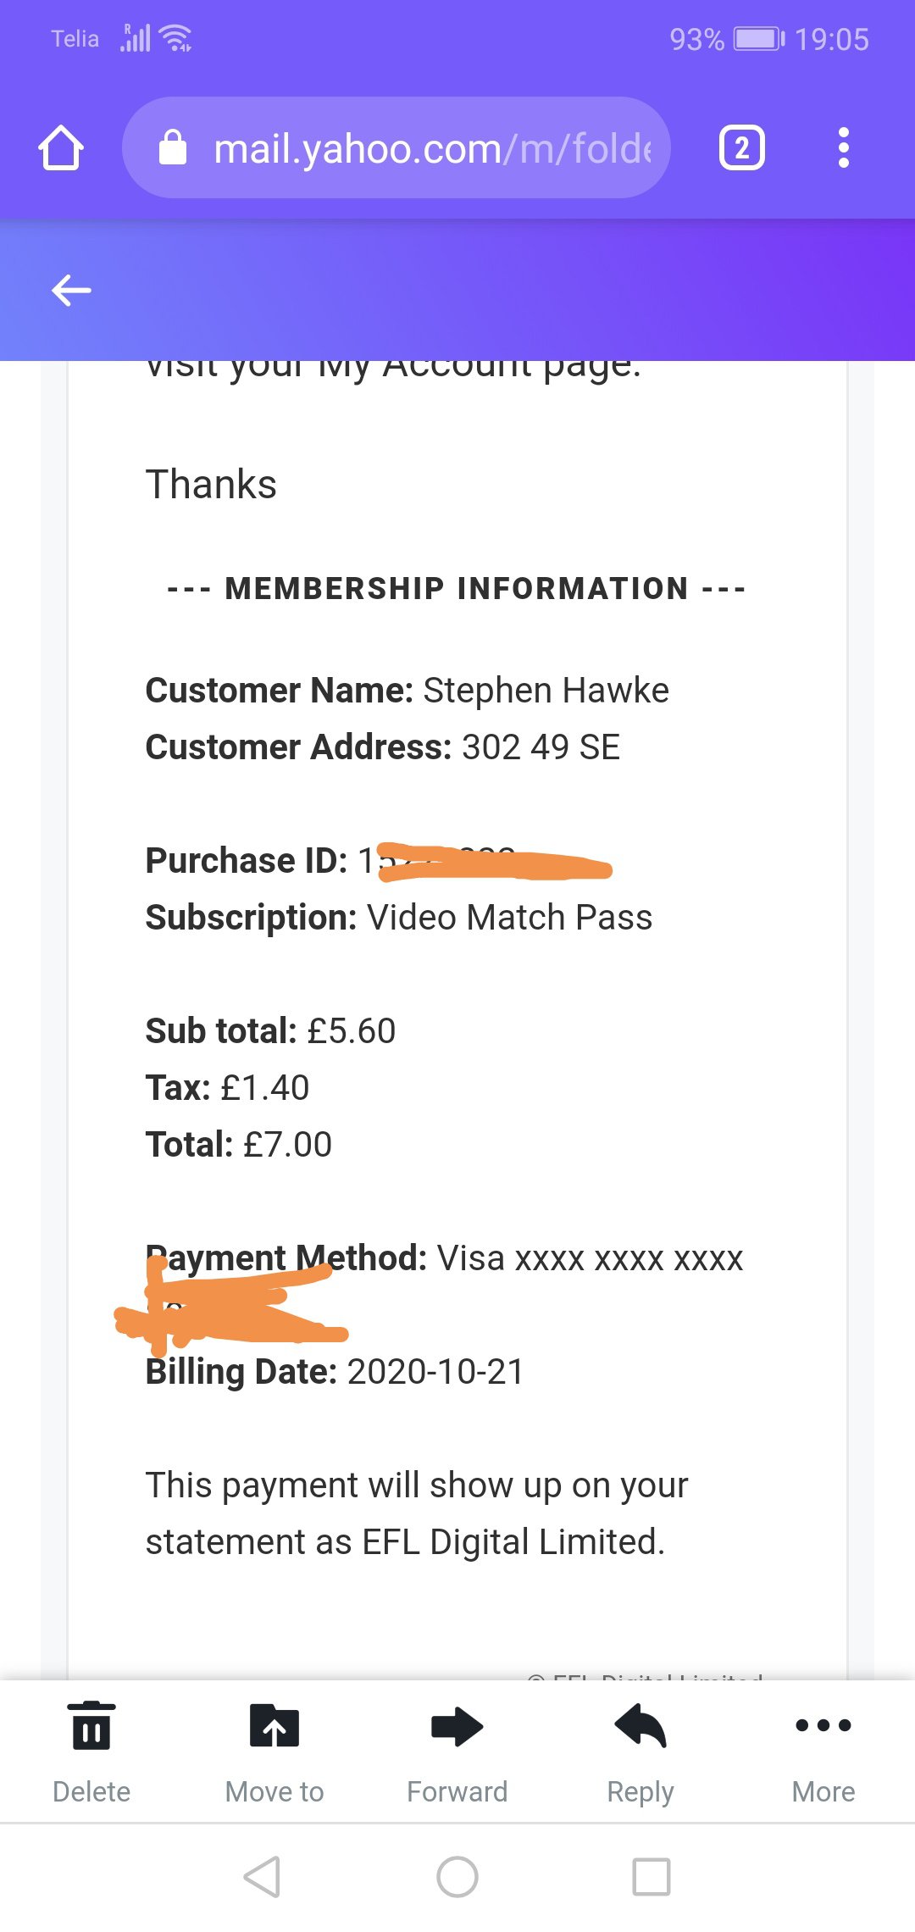Tap the Delete label in the toolbar

point(91,1791)
